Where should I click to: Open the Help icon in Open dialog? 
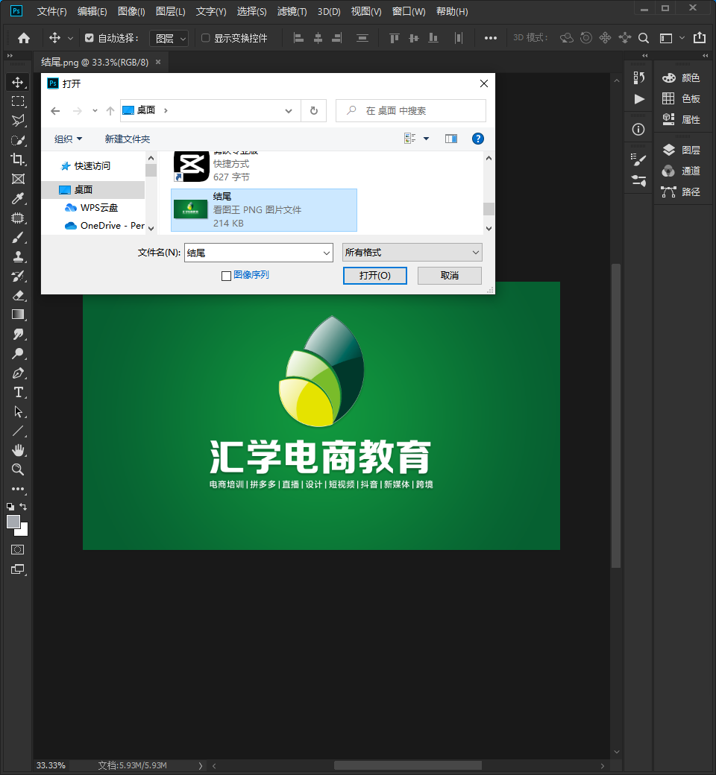[x=477, y=139]
